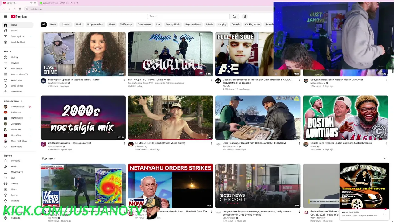Image resolution: width=394 pixels, height=222 pixels.
Task: Select the Podcasts filter chip
Action: coord(66,24)
